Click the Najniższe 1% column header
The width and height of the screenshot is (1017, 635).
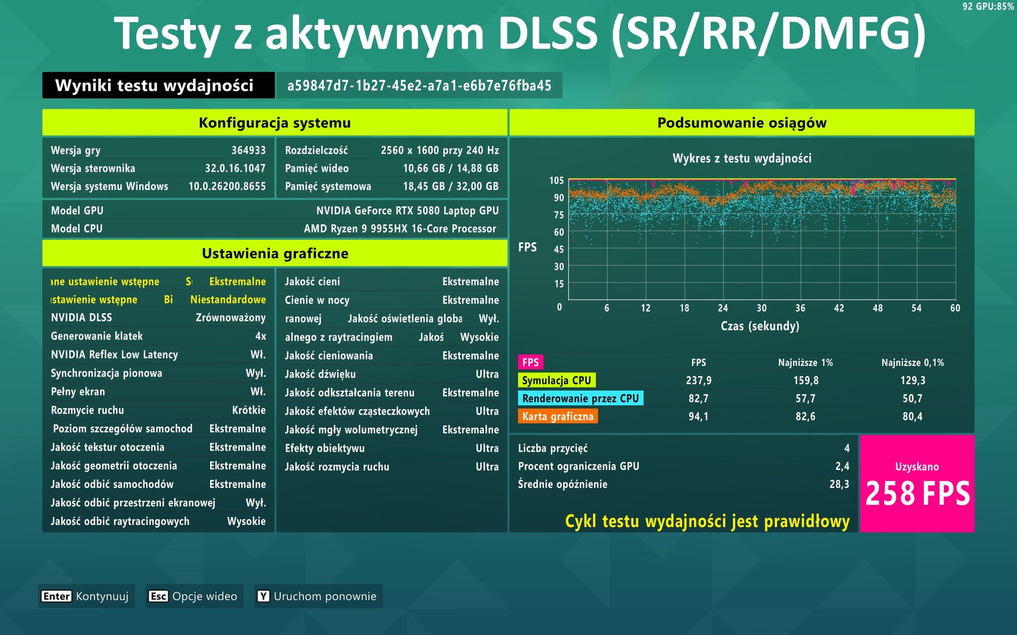point(806,362)
